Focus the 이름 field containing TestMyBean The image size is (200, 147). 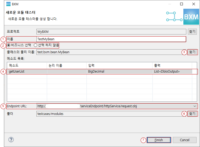[x=111, y=39]
